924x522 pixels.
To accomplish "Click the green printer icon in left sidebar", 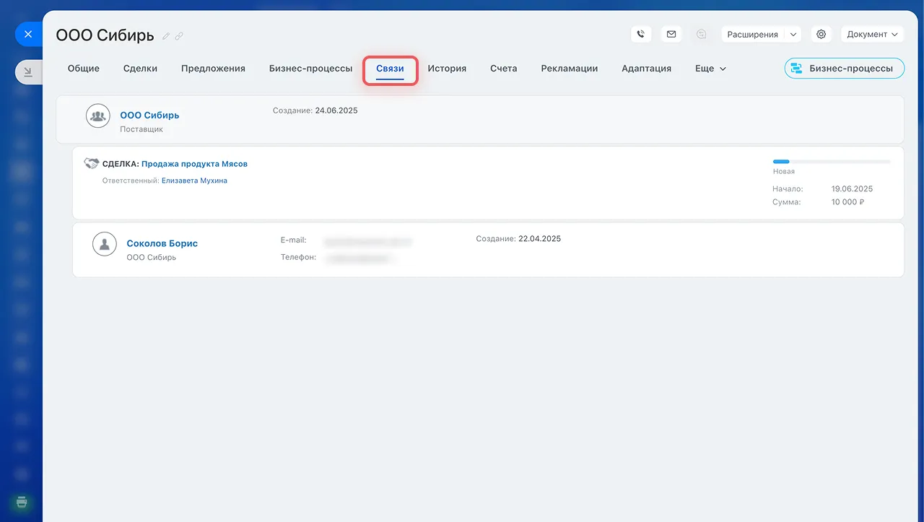I will point(22,502).
